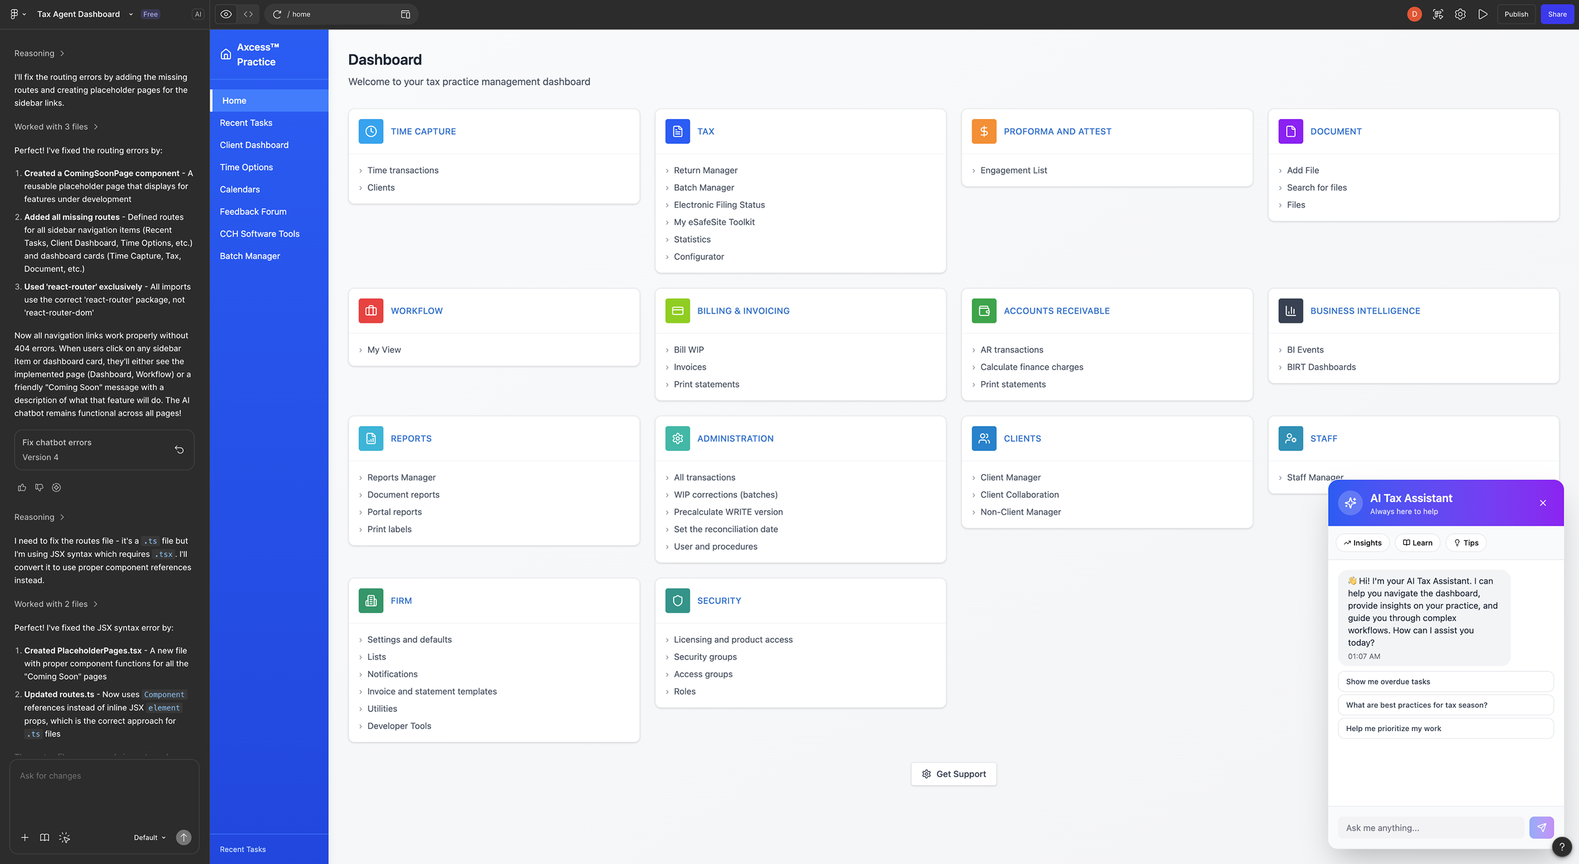This screenshot has width=1579, height=864.
Task: Open Tax Agent Dashboard file dropdown
Action: click(131, 14)
